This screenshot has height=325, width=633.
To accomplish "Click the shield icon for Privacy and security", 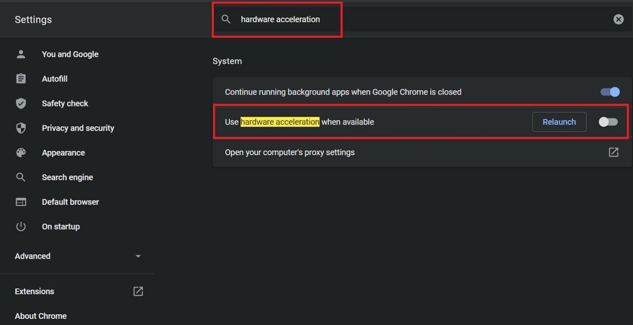I will click(x=21, y=128).
